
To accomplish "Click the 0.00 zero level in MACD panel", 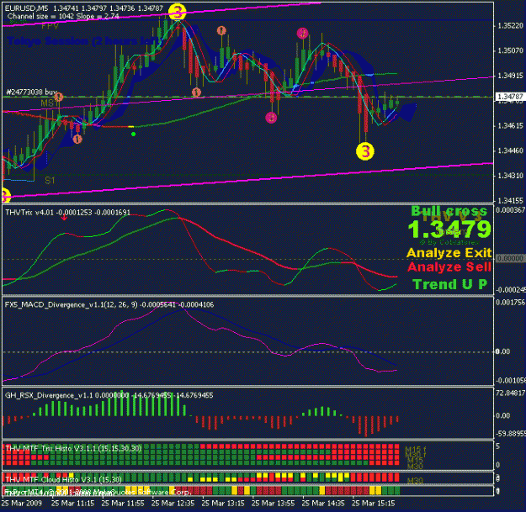I will [502, 351].
